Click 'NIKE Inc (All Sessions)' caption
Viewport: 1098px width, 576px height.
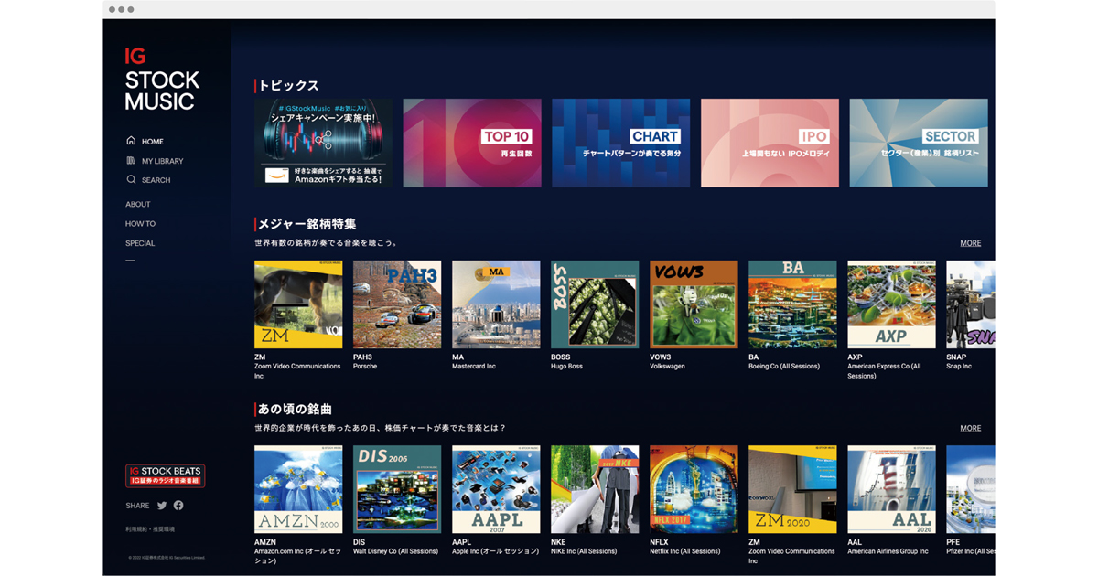pos(584,551)
